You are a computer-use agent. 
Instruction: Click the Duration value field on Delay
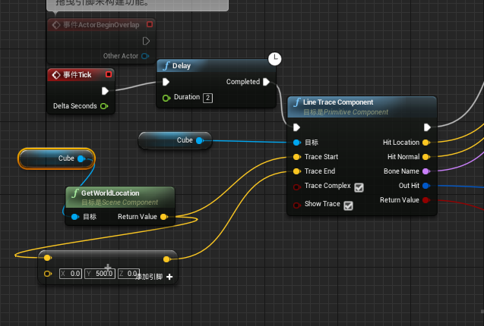coord(207,98)
